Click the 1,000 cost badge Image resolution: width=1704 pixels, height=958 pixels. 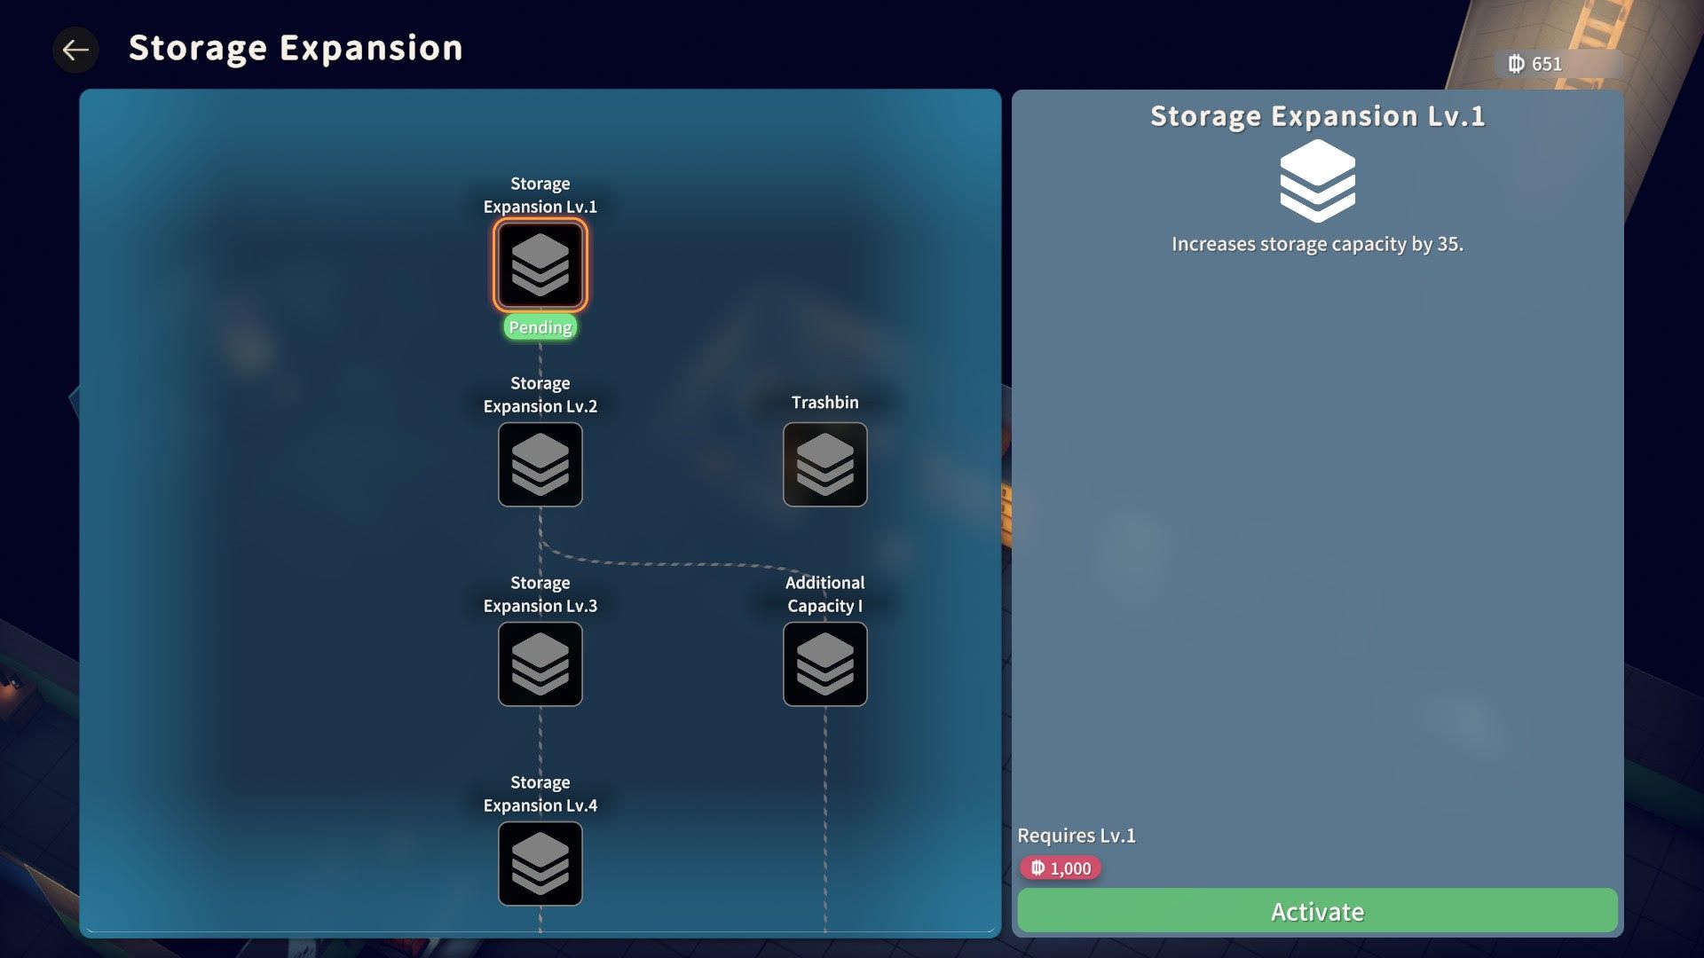1061,868
